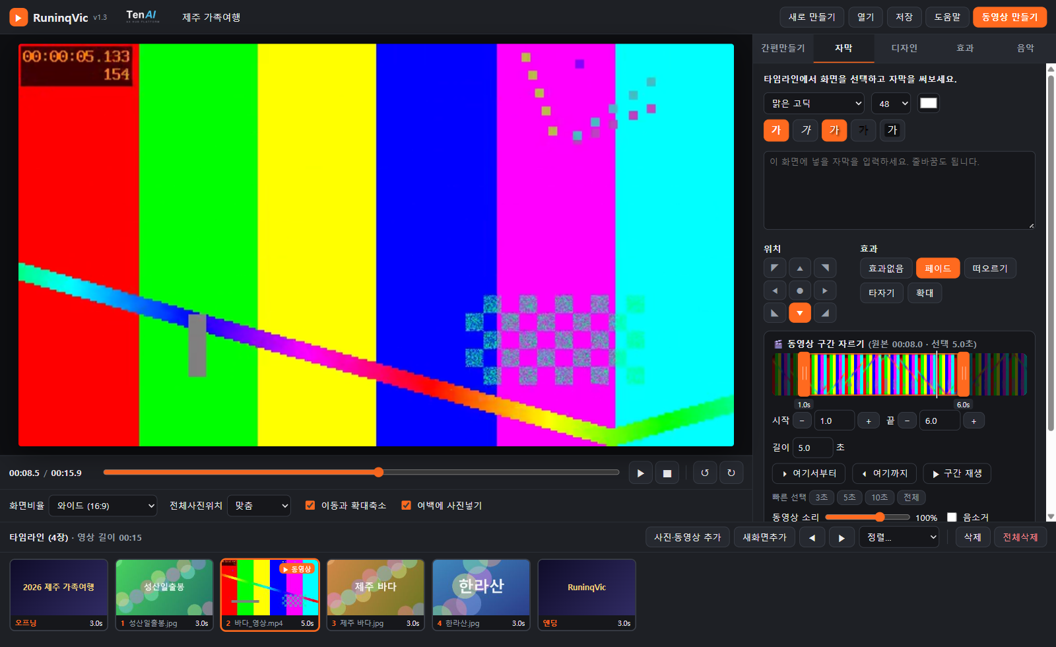
Task: Open the subtitle white color swatch
Action: [x=928, y=103]
